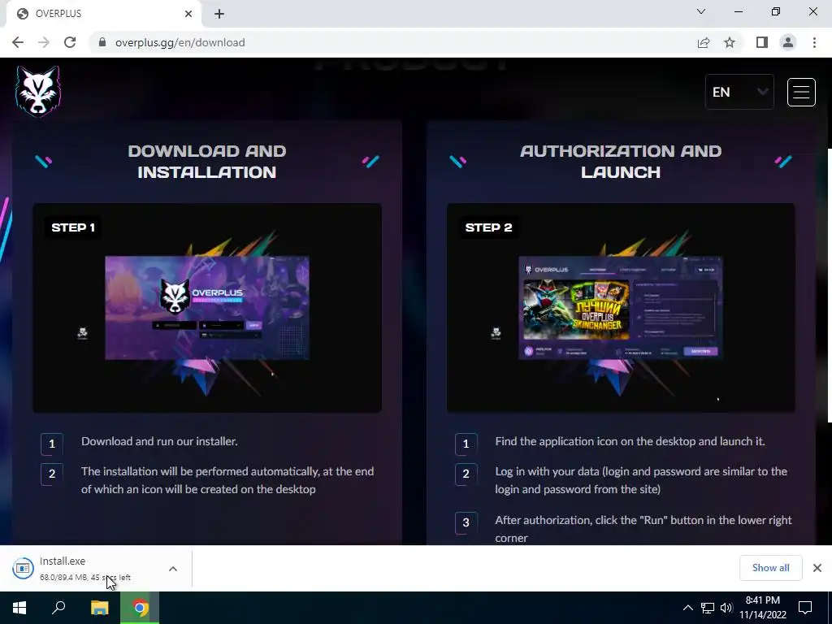Open clock showing 8:41 PM
832x624 pixels.
[x=763, y=608]
